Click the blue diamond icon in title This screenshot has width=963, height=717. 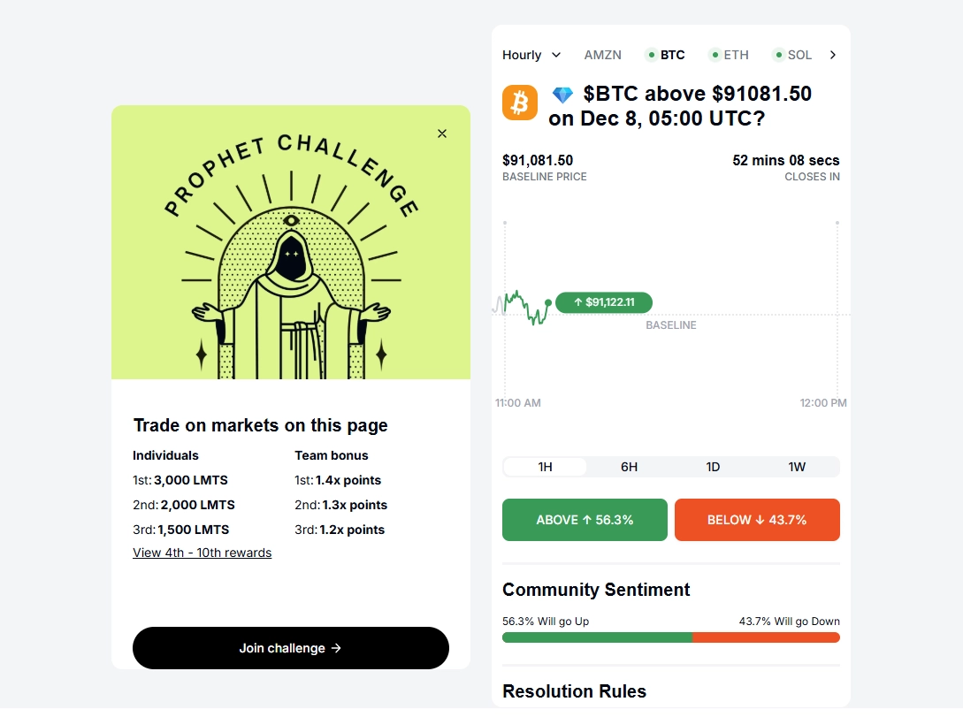tap(562, 95)
